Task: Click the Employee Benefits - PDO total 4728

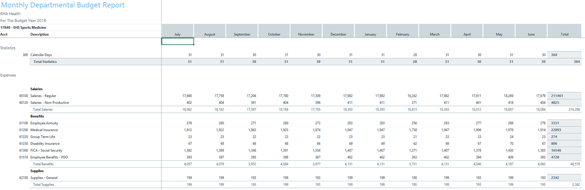Action: 564,157
